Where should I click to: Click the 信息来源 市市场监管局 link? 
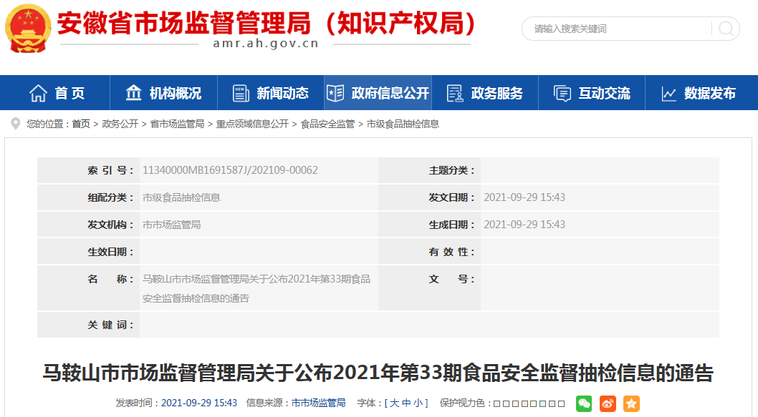click(x=318, y=403)
